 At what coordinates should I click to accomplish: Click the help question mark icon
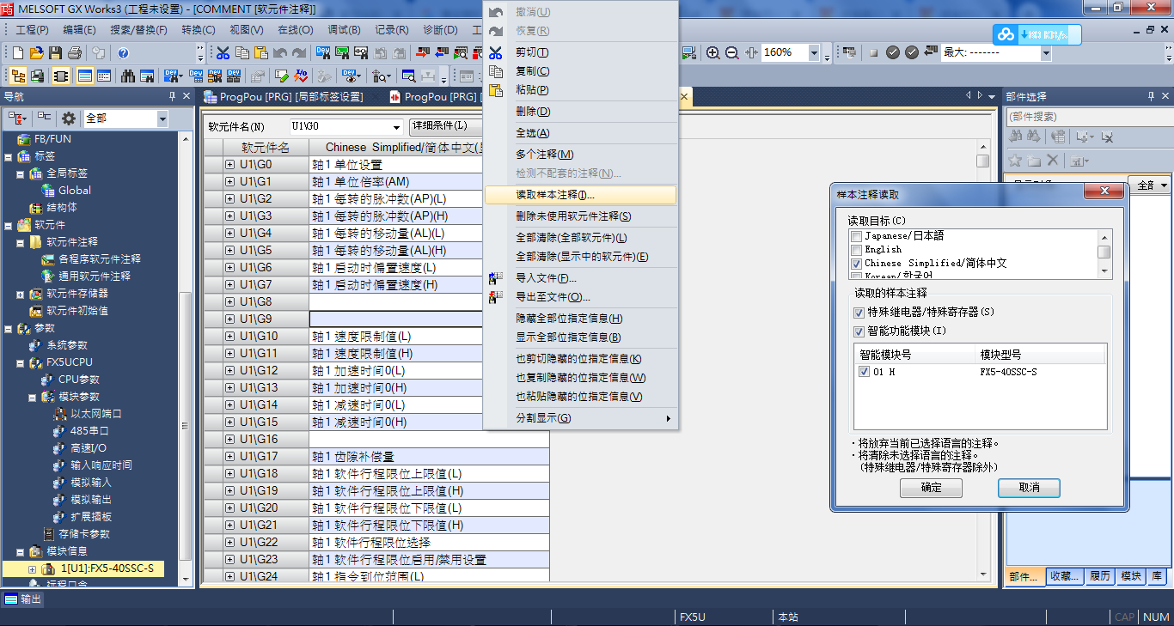(x=123, y=53)
